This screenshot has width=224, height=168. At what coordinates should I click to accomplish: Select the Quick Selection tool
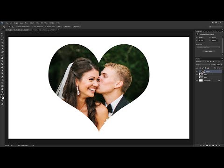tap(2, 42)
